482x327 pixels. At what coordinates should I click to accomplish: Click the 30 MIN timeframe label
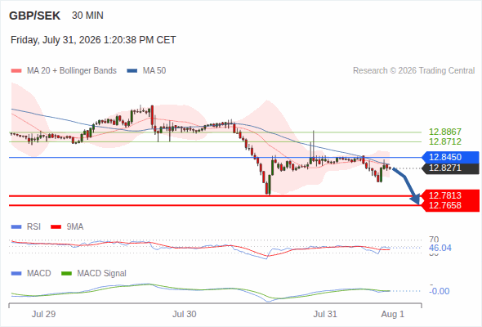point(87,16)
